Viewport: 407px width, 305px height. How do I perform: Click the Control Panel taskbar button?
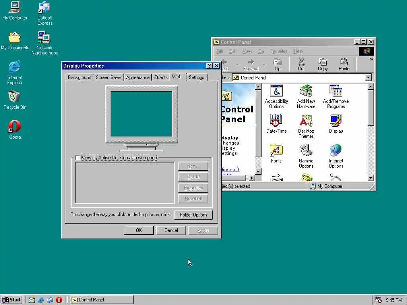tap(101, 300)
